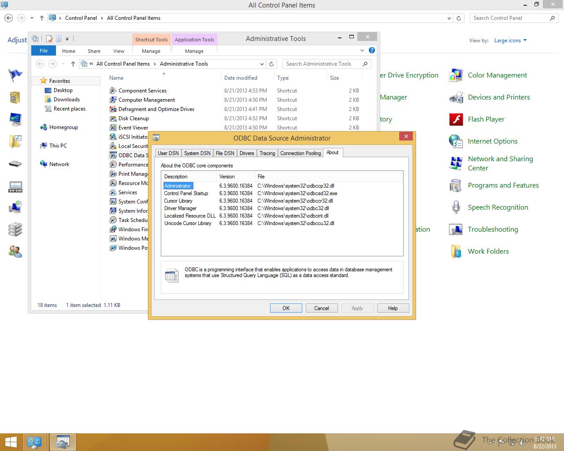The width and height of the screenshot is (564, 451).
Task: Click the This PC icon in navigation pane
Action: (x=44, y=146)
